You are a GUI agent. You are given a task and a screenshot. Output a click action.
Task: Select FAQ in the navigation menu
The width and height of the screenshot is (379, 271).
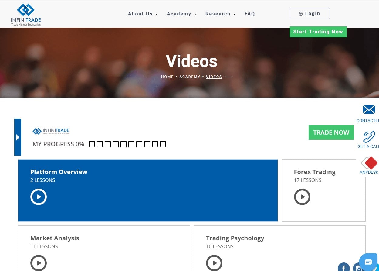pyautogui.click(x=249, y=14)
